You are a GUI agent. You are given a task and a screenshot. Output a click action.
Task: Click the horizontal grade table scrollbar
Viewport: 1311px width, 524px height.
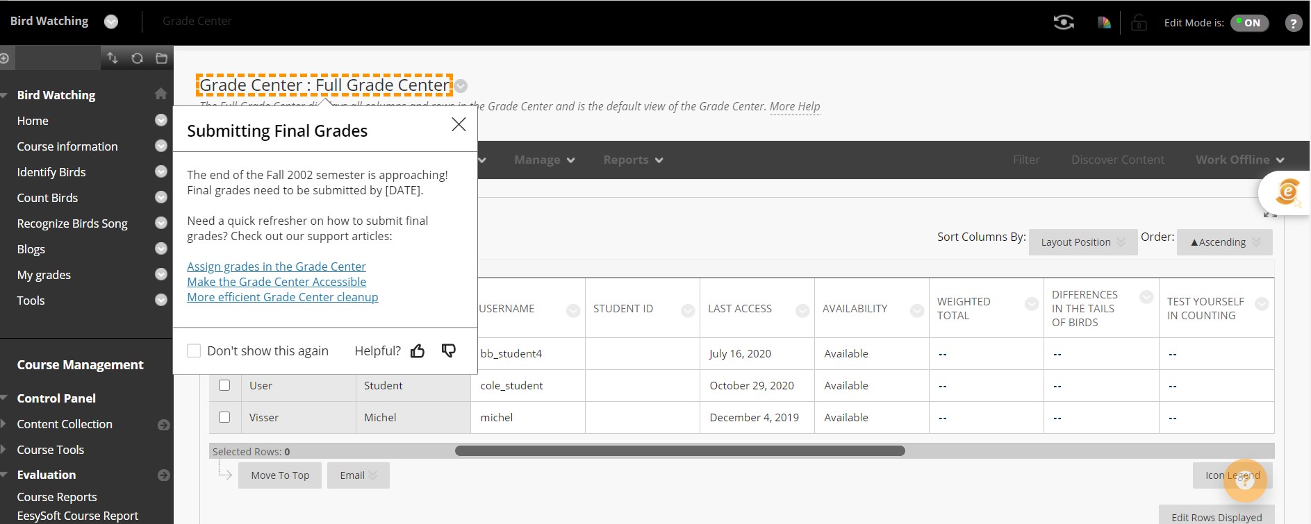(679, 451)
